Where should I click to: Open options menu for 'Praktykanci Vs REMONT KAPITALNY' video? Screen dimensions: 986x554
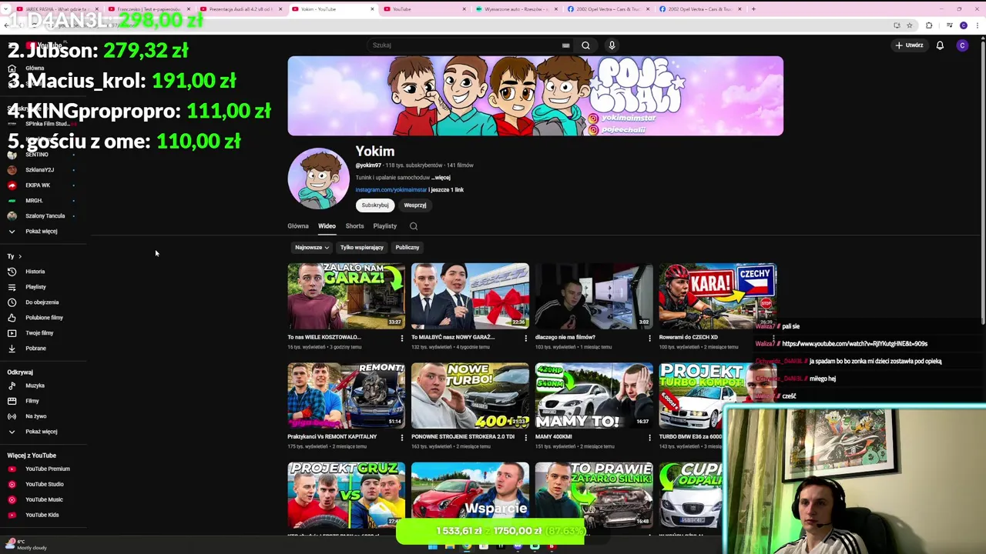401,437
